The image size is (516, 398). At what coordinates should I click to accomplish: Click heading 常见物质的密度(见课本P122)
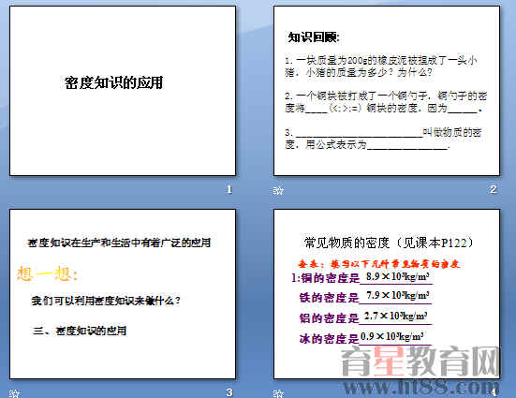(x=389, y=243)
